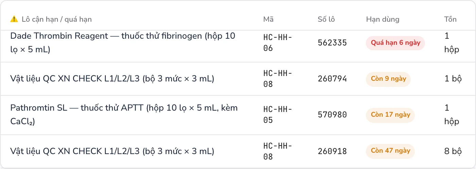The width and height of the screenshot is (476, 169).
Task: Select the Dade Thrombin Reagent row
Action: (238, 43)
